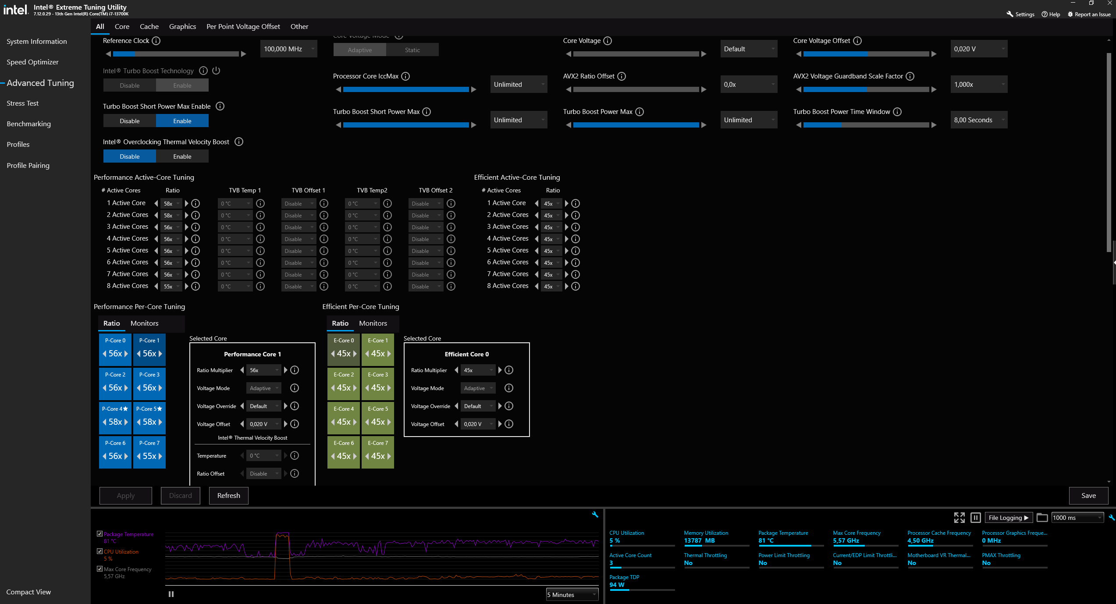Set Overclocking Thermal Velocity Boost to Disable
Image resolution: width=1116 pixels, height=604 pixels.
tap(130, 156)
